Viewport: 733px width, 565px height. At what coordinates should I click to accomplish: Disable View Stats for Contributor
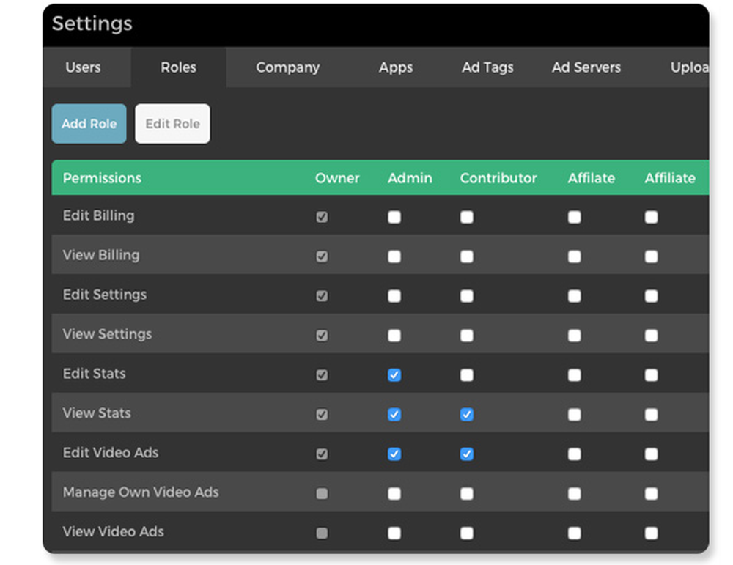coord(467,414)
